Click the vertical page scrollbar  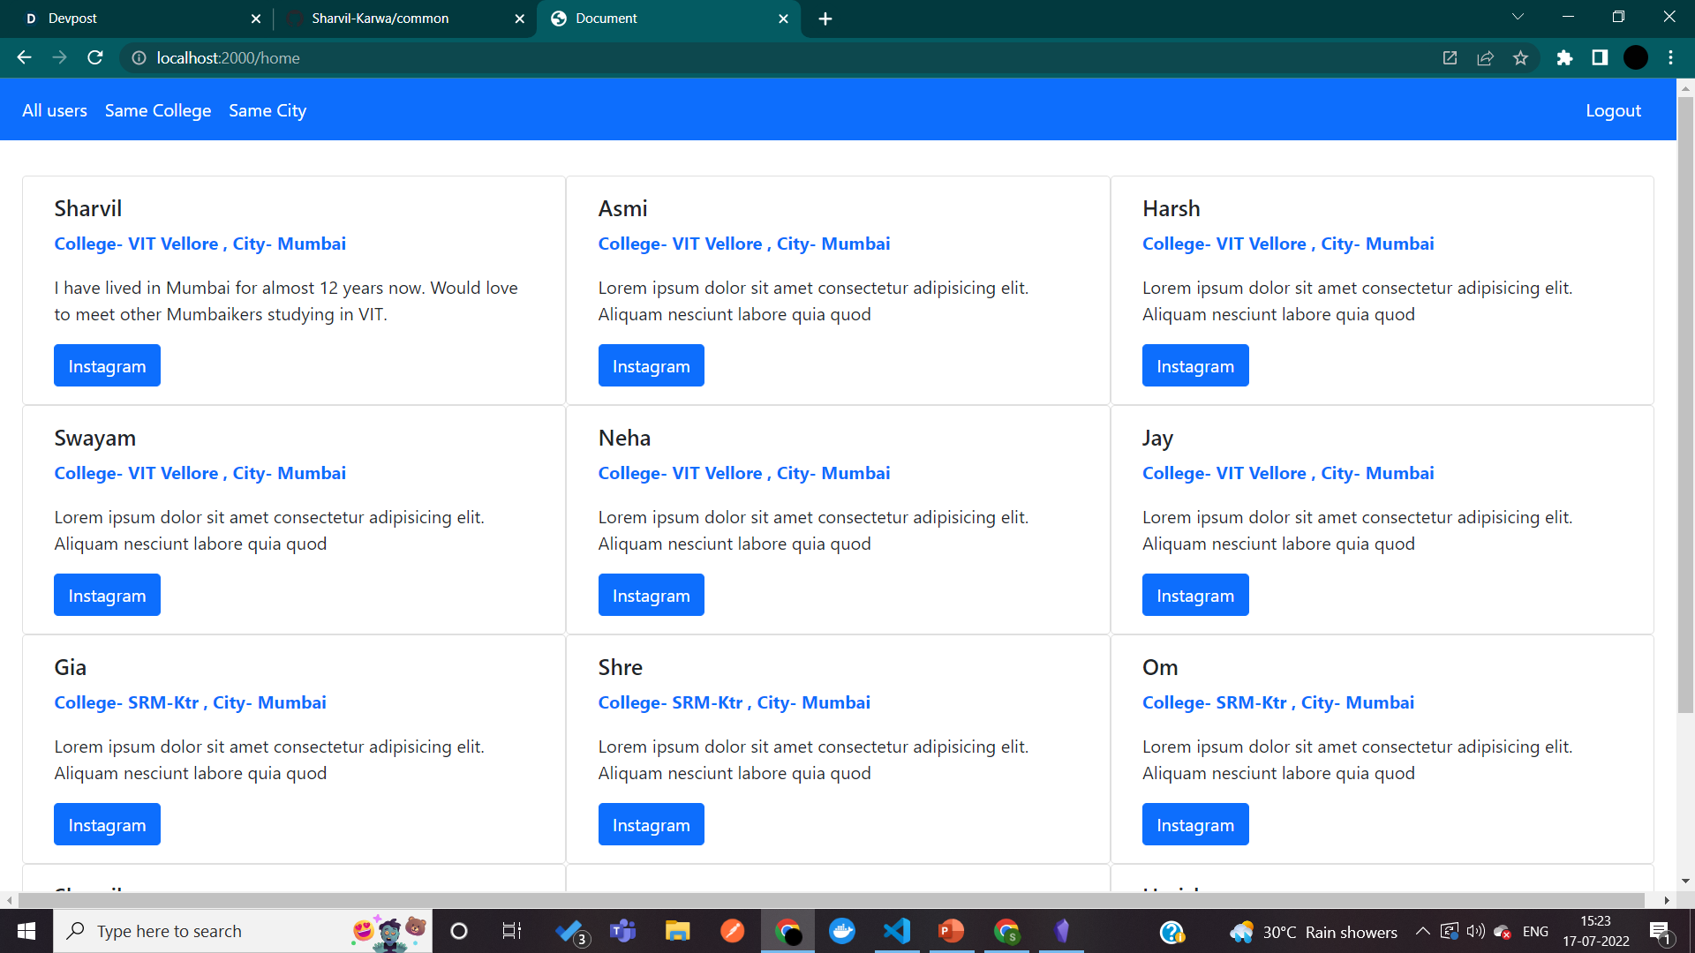[1684, 406]
